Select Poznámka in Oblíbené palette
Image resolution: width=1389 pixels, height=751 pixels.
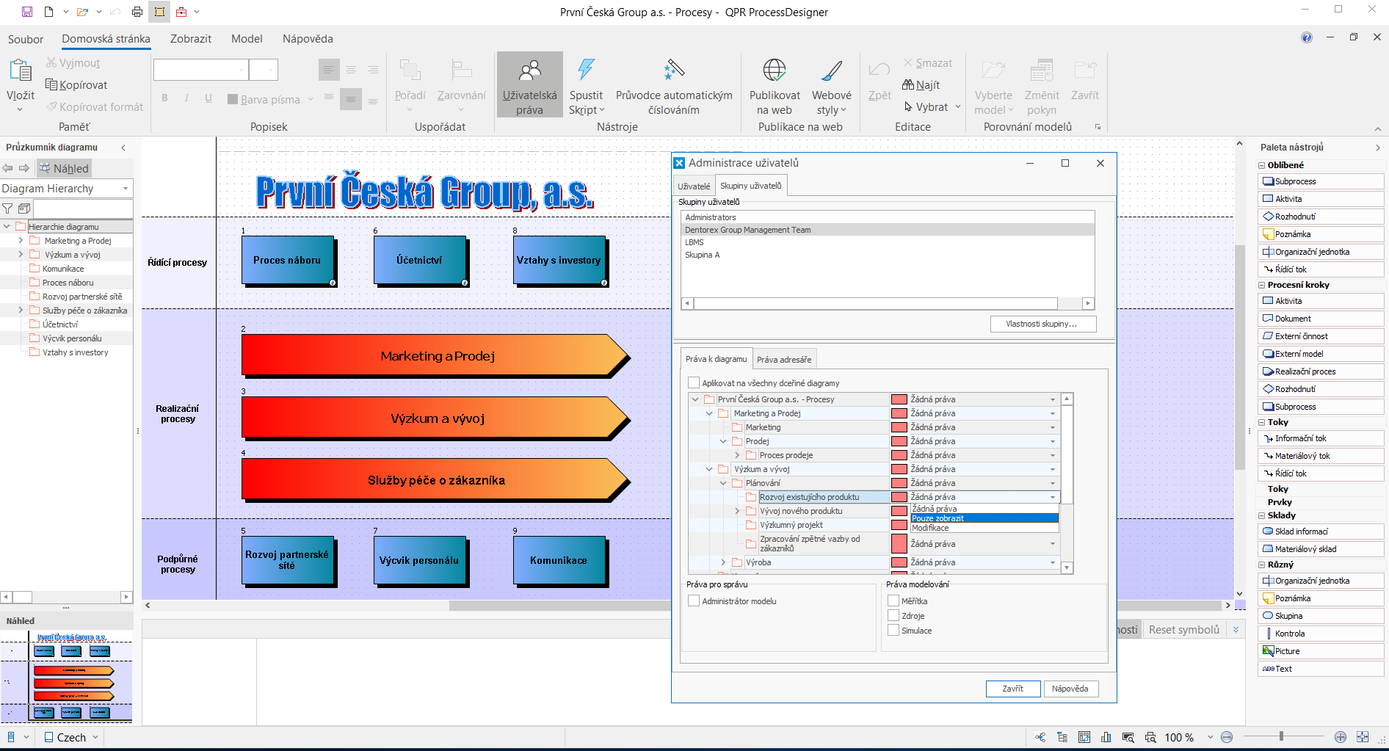coord(1321,234)
